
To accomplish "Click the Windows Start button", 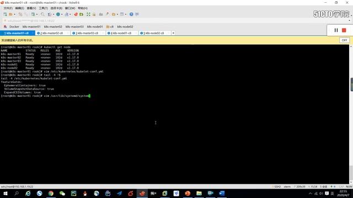I will (5, 193).
